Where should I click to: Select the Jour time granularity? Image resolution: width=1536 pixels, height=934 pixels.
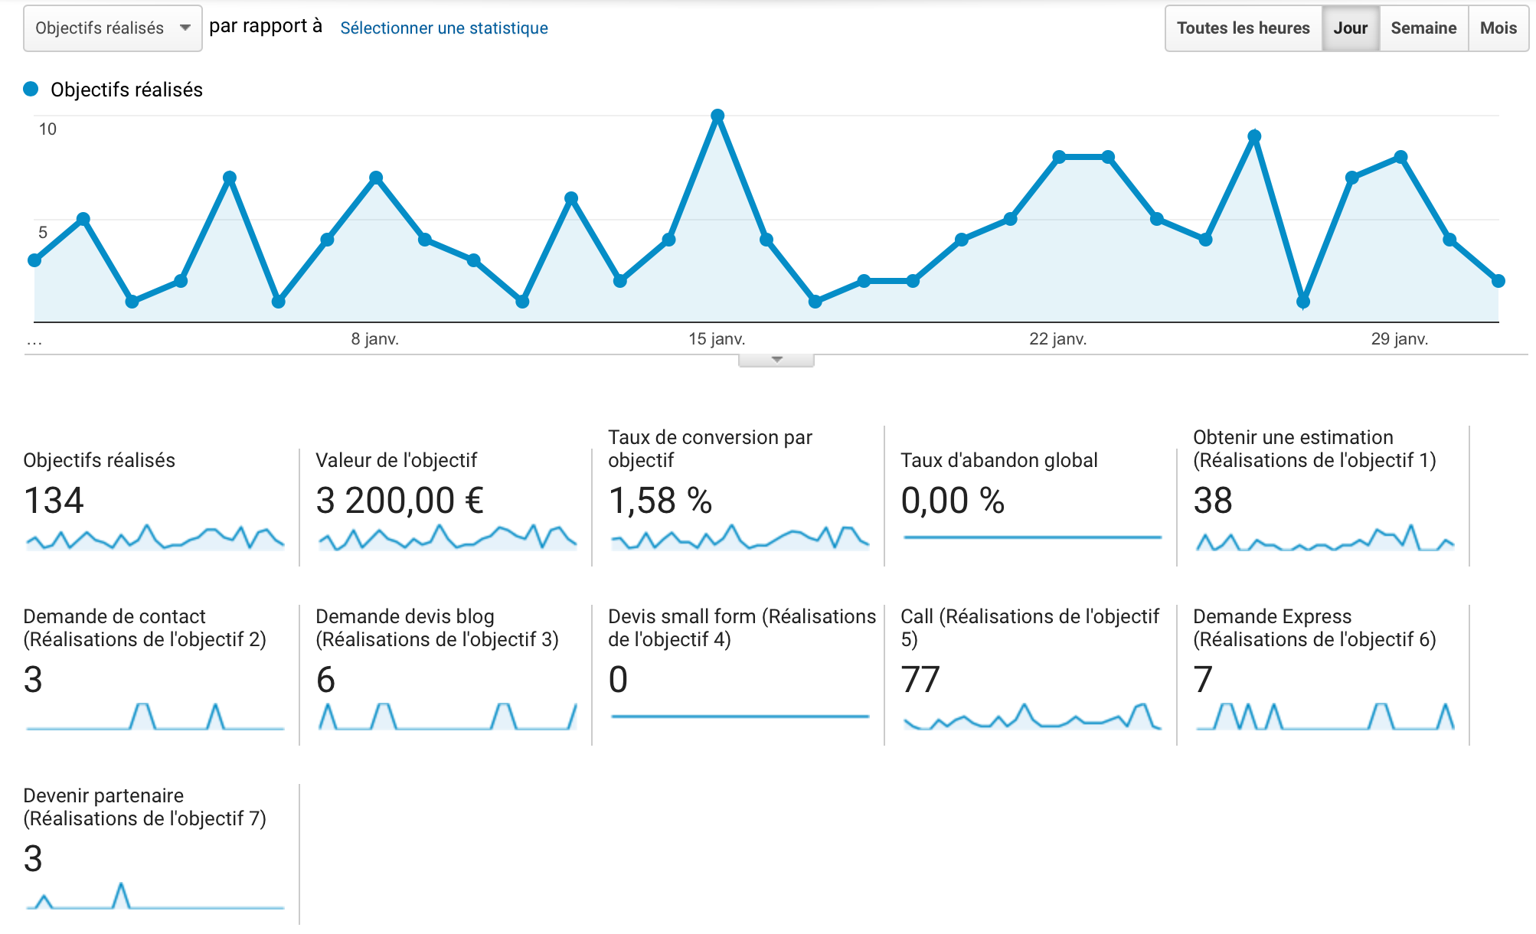tap(1351, 28)
